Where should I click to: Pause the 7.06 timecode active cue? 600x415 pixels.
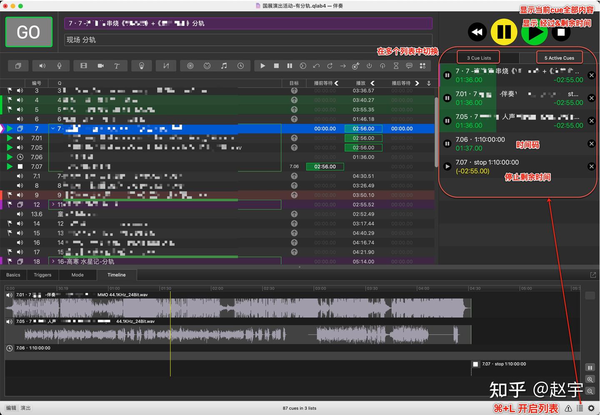coord(447,143)
